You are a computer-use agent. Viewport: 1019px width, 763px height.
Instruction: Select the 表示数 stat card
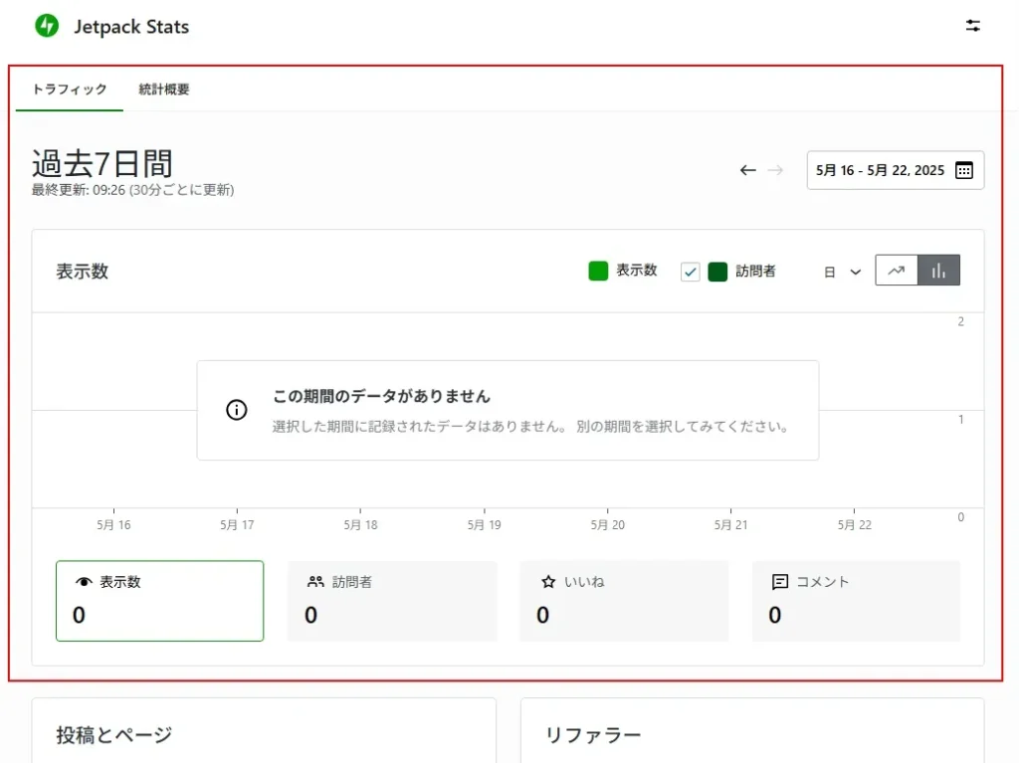[160, 601]
